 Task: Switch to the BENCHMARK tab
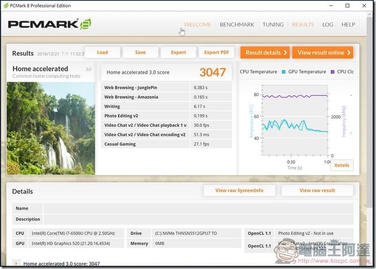point(237,25)
